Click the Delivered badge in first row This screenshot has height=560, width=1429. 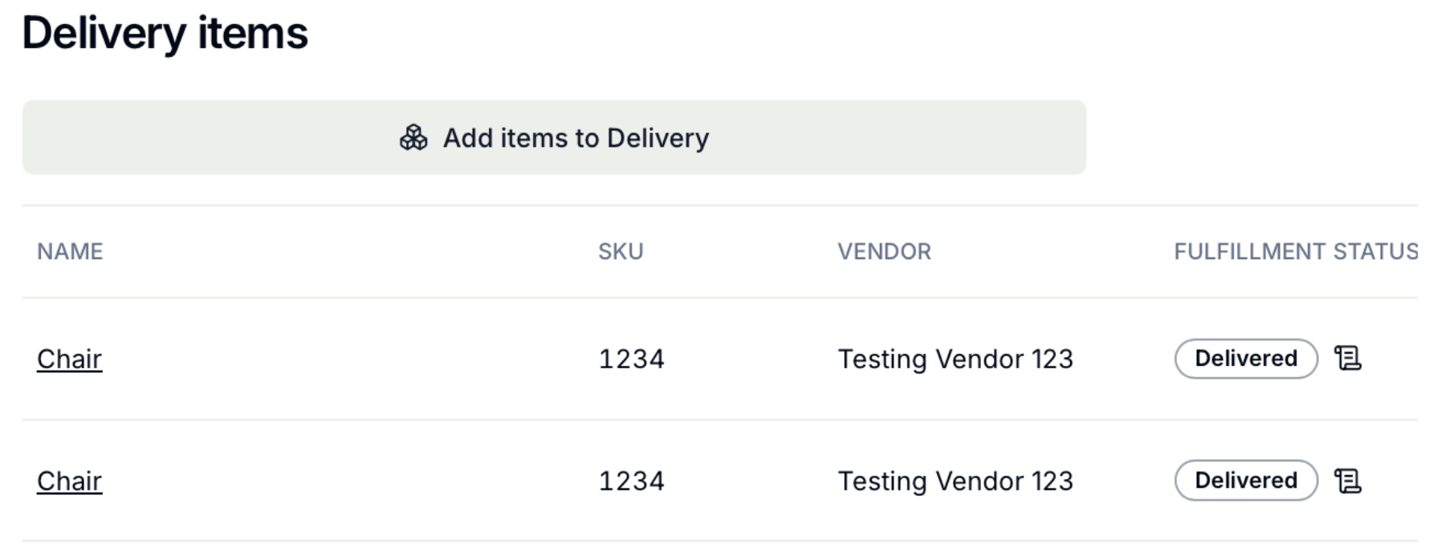click(x=1246, y=359)
